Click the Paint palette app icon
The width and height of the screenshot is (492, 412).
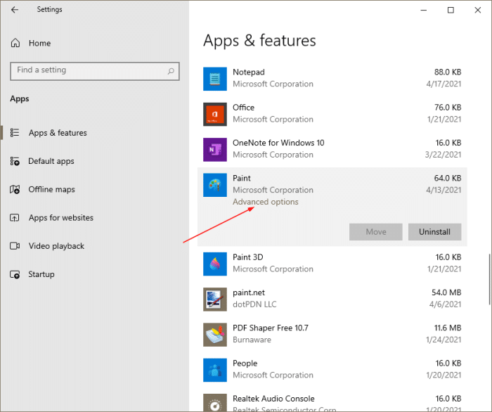tap(215, 185)
